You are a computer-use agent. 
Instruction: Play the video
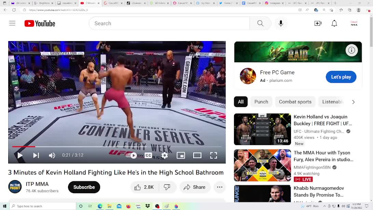[x=20, y=155]
